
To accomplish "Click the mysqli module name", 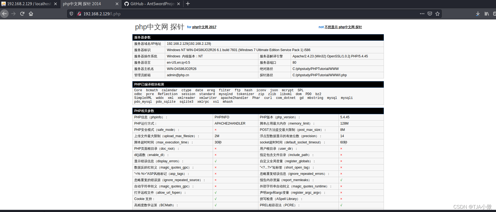I will (347, 98).
